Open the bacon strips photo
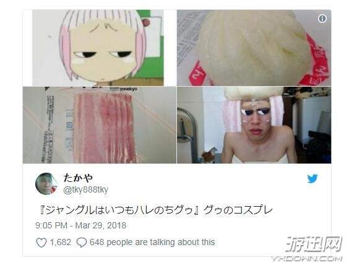Screen dimensions: 349x268 point(100,125)
